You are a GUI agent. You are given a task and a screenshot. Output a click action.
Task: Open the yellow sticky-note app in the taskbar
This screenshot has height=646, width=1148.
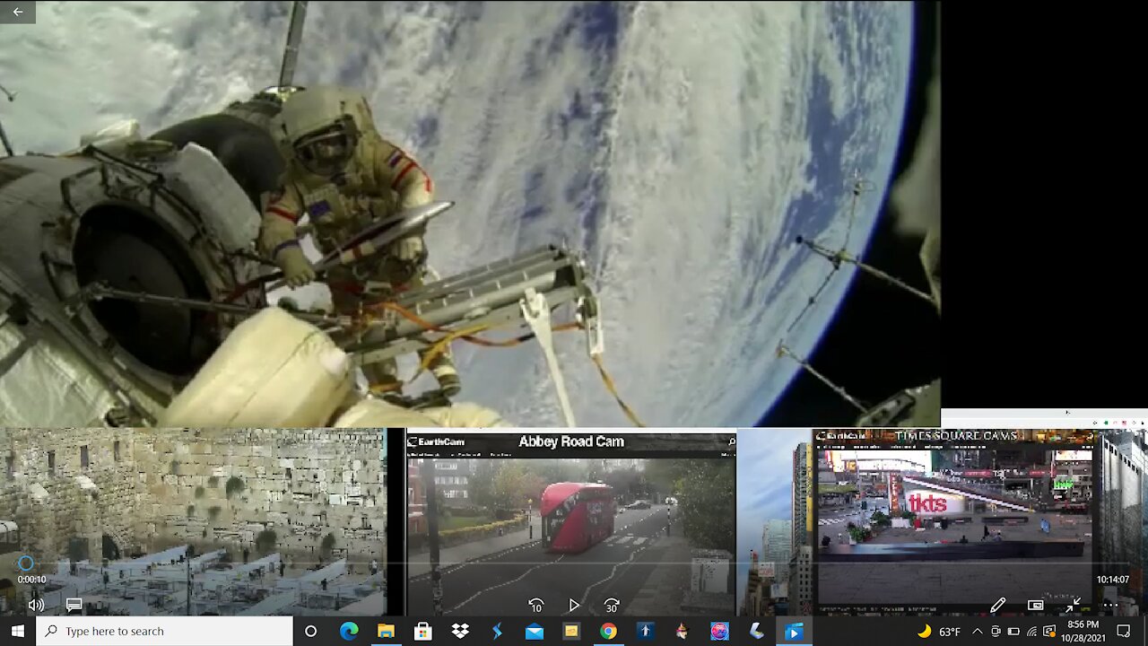pyautogui.click(x=571, y=631)
